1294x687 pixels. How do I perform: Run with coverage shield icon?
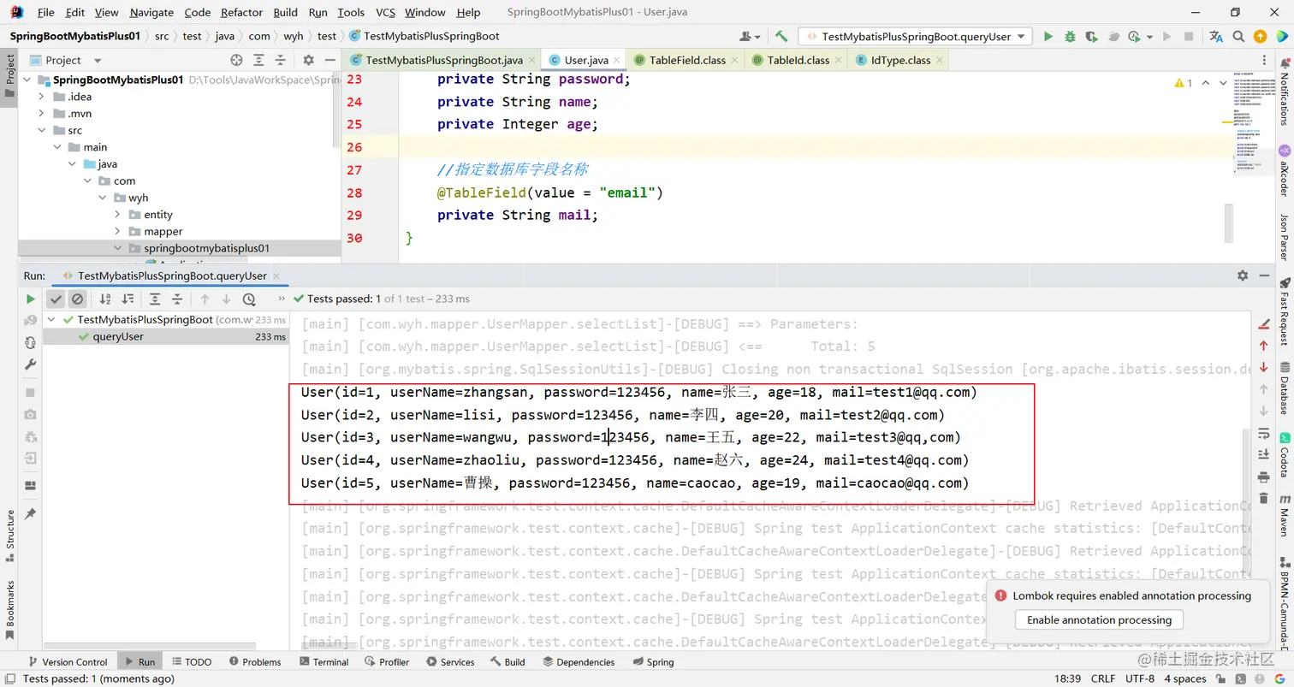1091,36
